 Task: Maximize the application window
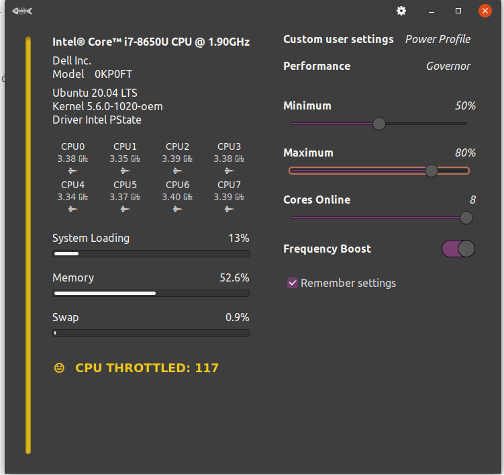click(x=458, y=11)
